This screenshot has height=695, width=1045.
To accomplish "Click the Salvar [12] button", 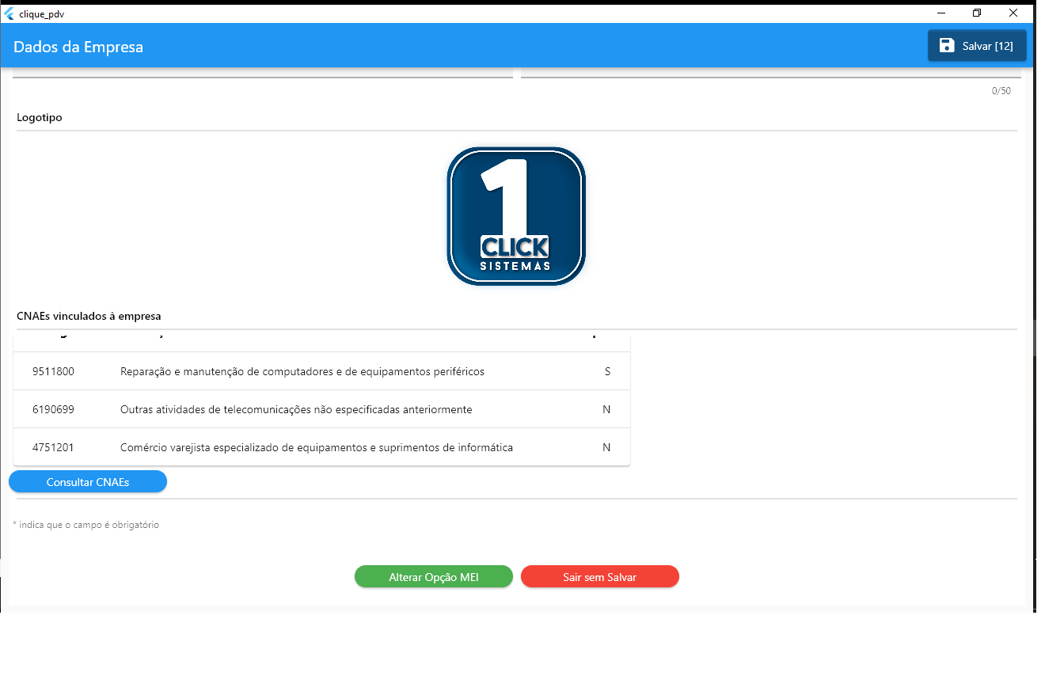I will (977, 46).
